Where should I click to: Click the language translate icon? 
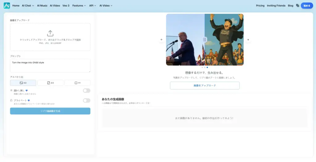pos(297,6)
